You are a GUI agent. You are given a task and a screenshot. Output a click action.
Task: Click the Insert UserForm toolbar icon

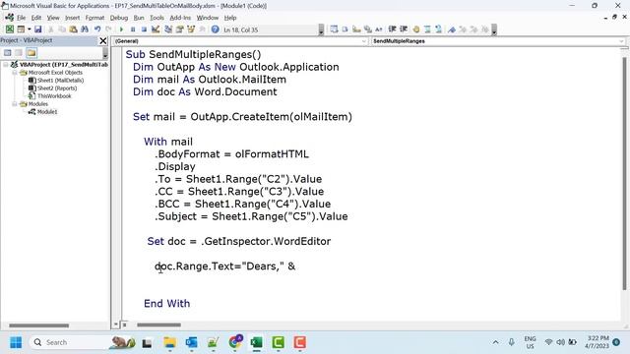pos(20,29)
